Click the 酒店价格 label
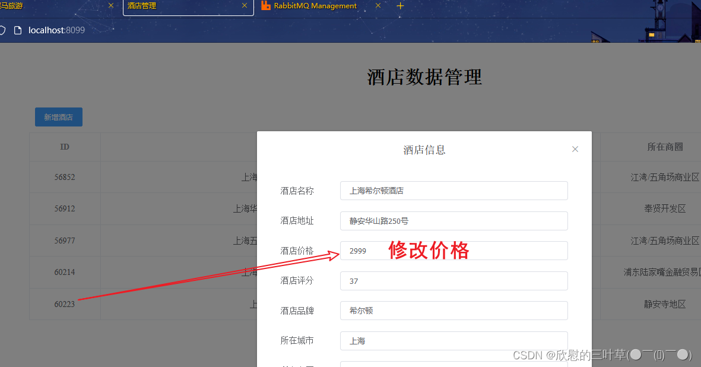701x367 pixels. click(297, 251)
